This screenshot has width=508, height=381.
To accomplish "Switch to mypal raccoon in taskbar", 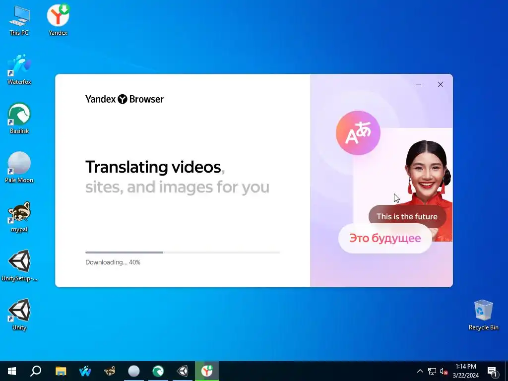I will coord(110,371).
